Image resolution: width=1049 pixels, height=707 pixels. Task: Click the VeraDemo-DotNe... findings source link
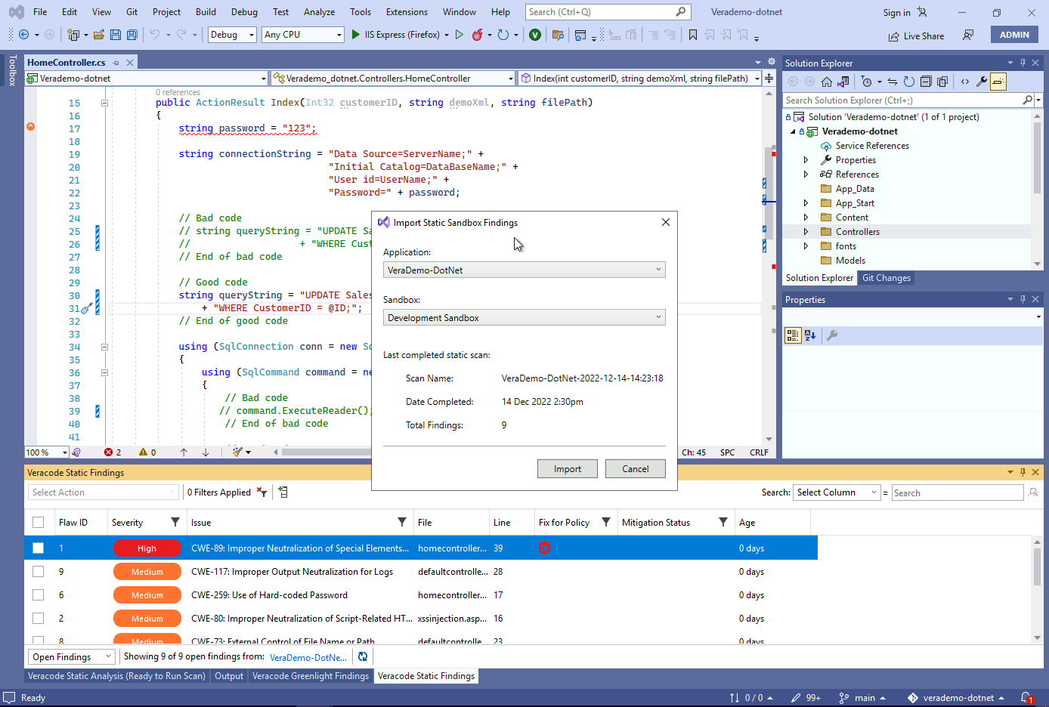[308, 657]
